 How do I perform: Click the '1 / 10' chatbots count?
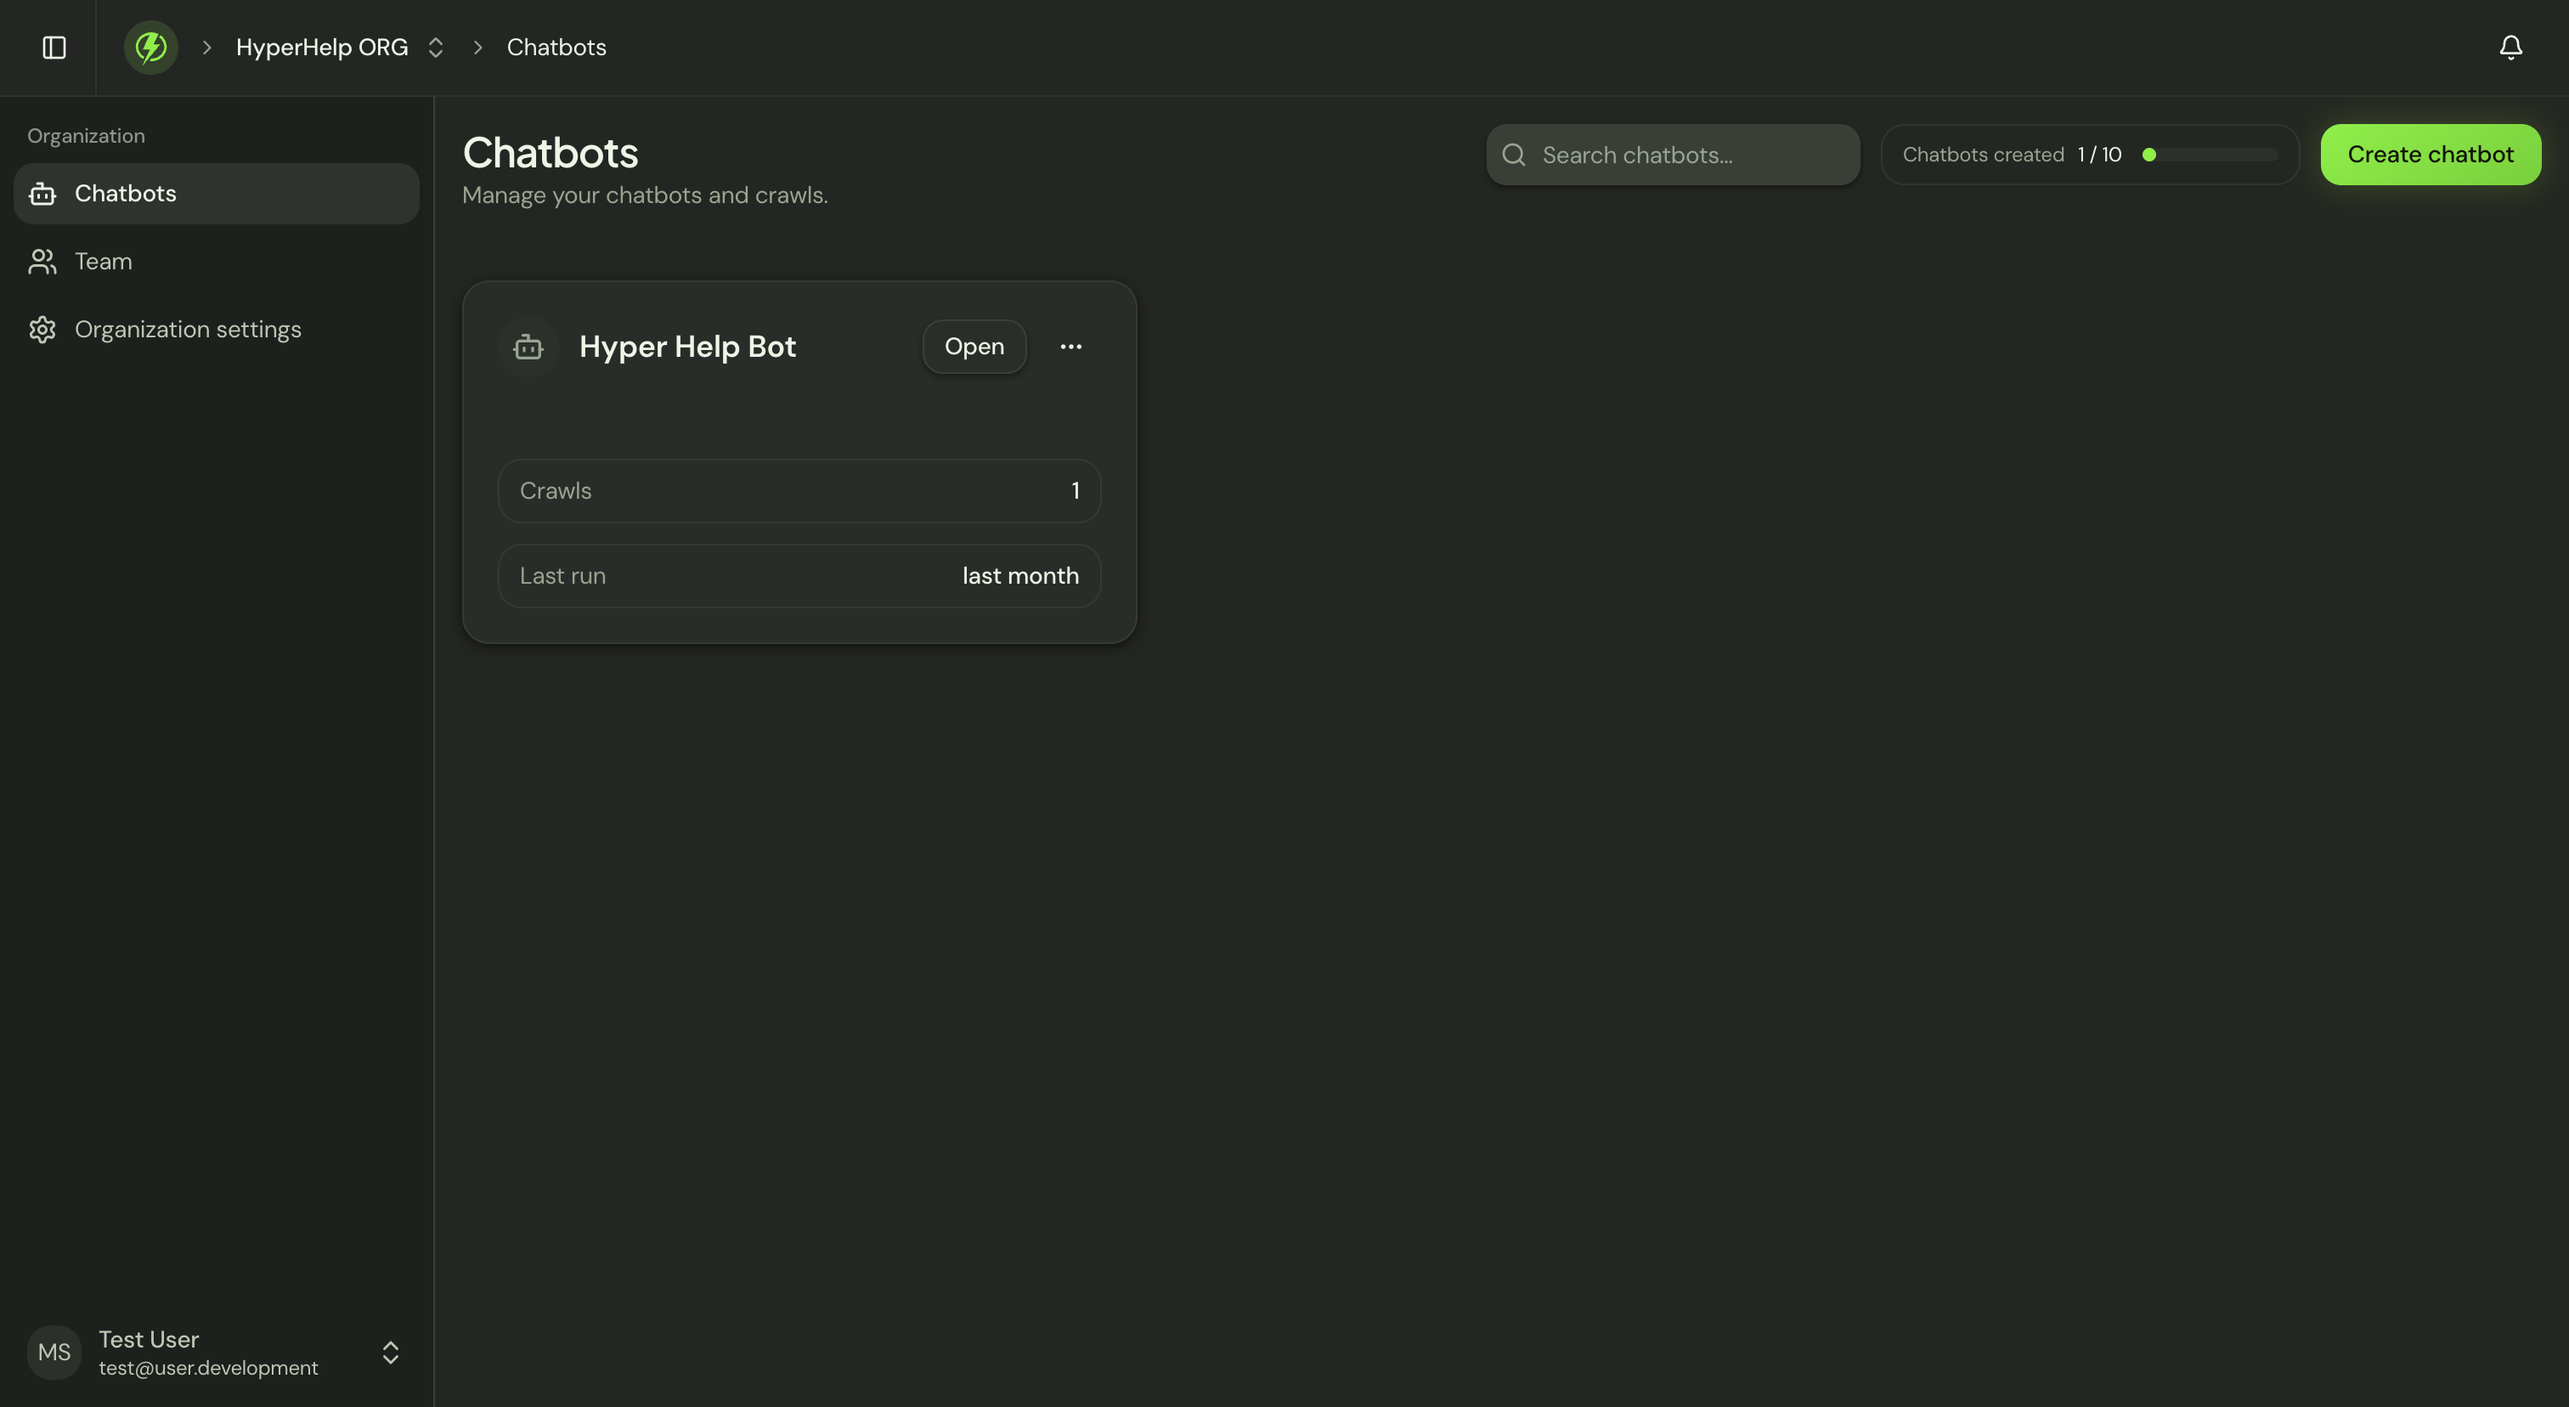[x=2099, y=155]
